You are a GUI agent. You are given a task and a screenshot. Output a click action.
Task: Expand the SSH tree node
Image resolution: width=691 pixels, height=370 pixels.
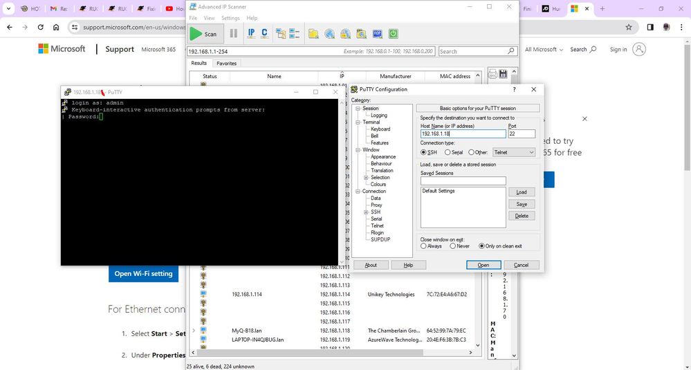(x=366, y=212)
